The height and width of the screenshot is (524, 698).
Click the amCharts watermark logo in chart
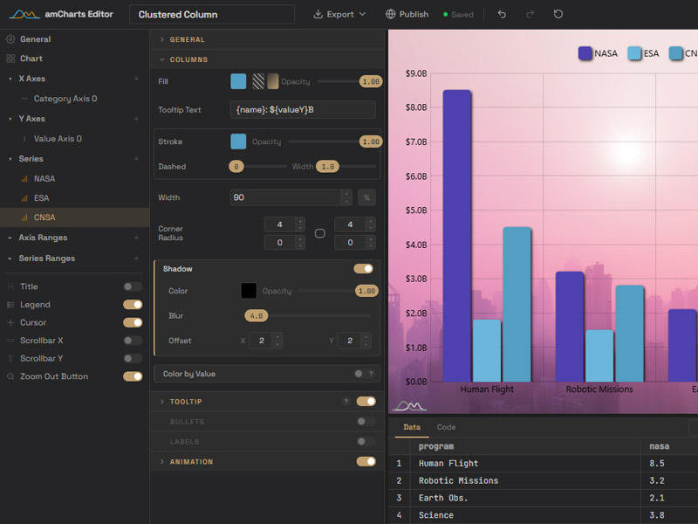coord(409,405)
